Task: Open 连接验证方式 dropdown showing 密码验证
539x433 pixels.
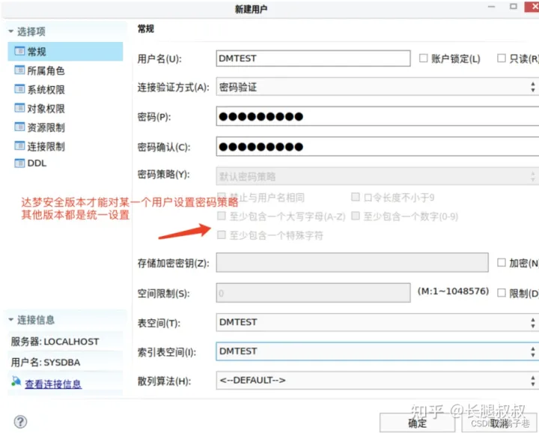Action: pos(377,87)
